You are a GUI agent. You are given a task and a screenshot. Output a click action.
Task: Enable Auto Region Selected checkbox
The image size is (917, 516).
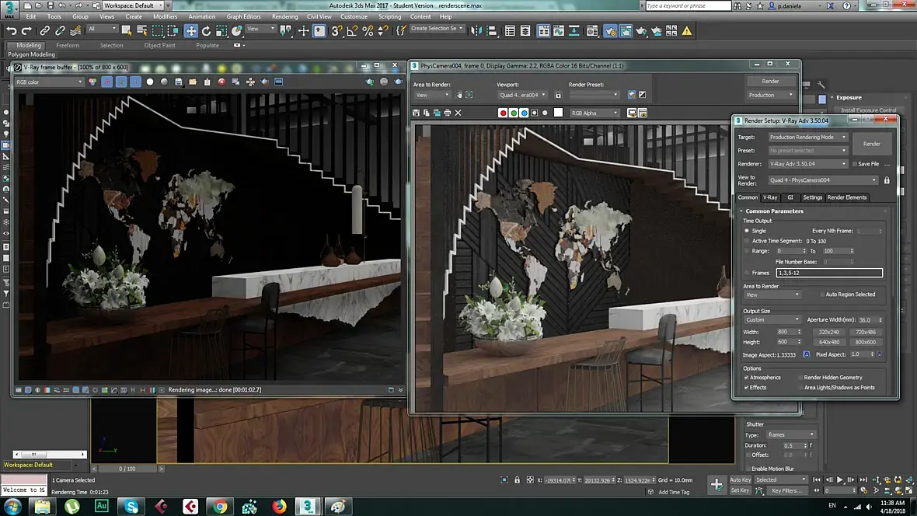point(822,295)
